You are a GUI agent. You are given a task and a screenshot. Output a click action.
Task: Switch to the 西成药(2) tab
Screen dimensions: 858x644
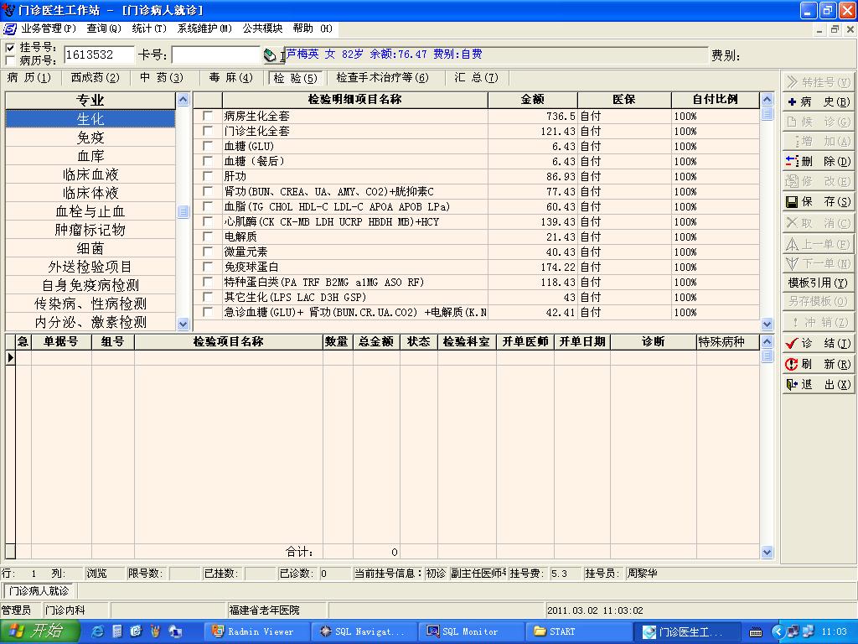[x=95, y=78]
